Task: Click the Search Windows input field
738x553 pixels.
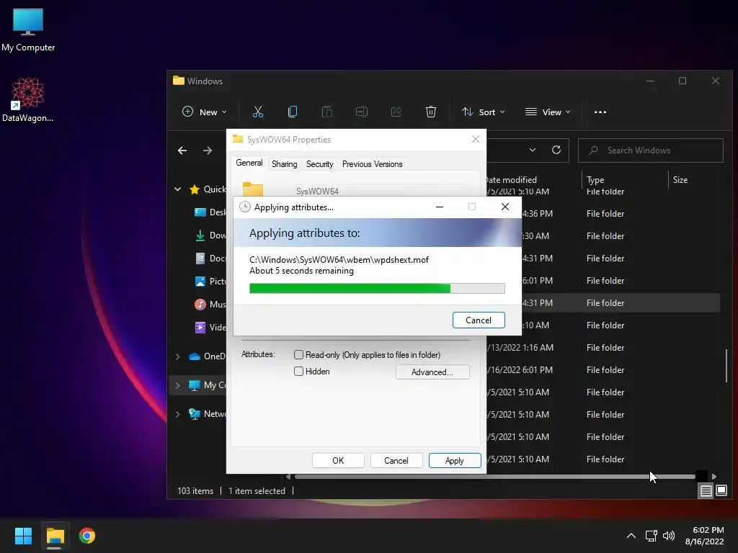Action: point(651,150)
